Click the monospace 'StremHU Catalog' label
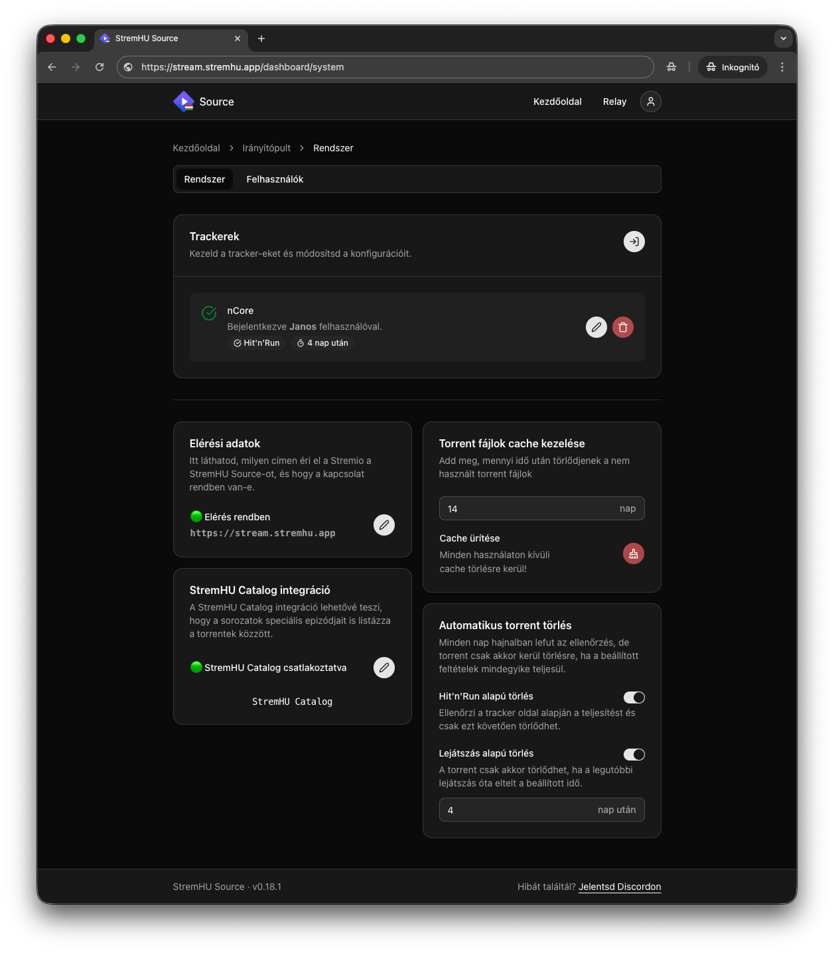 click(x=292, y=701)
